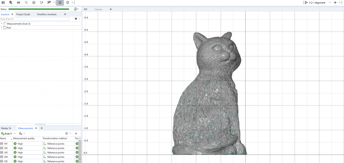
Task: Open the dropdown beside the checkered flag icon
Action: [53, 3]
